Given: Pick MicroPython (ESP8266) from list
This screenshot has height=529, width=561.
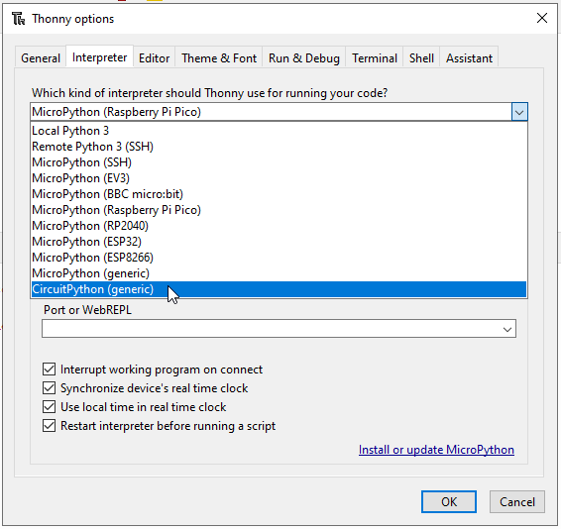Looking at the screenshot, I should 279,258.
